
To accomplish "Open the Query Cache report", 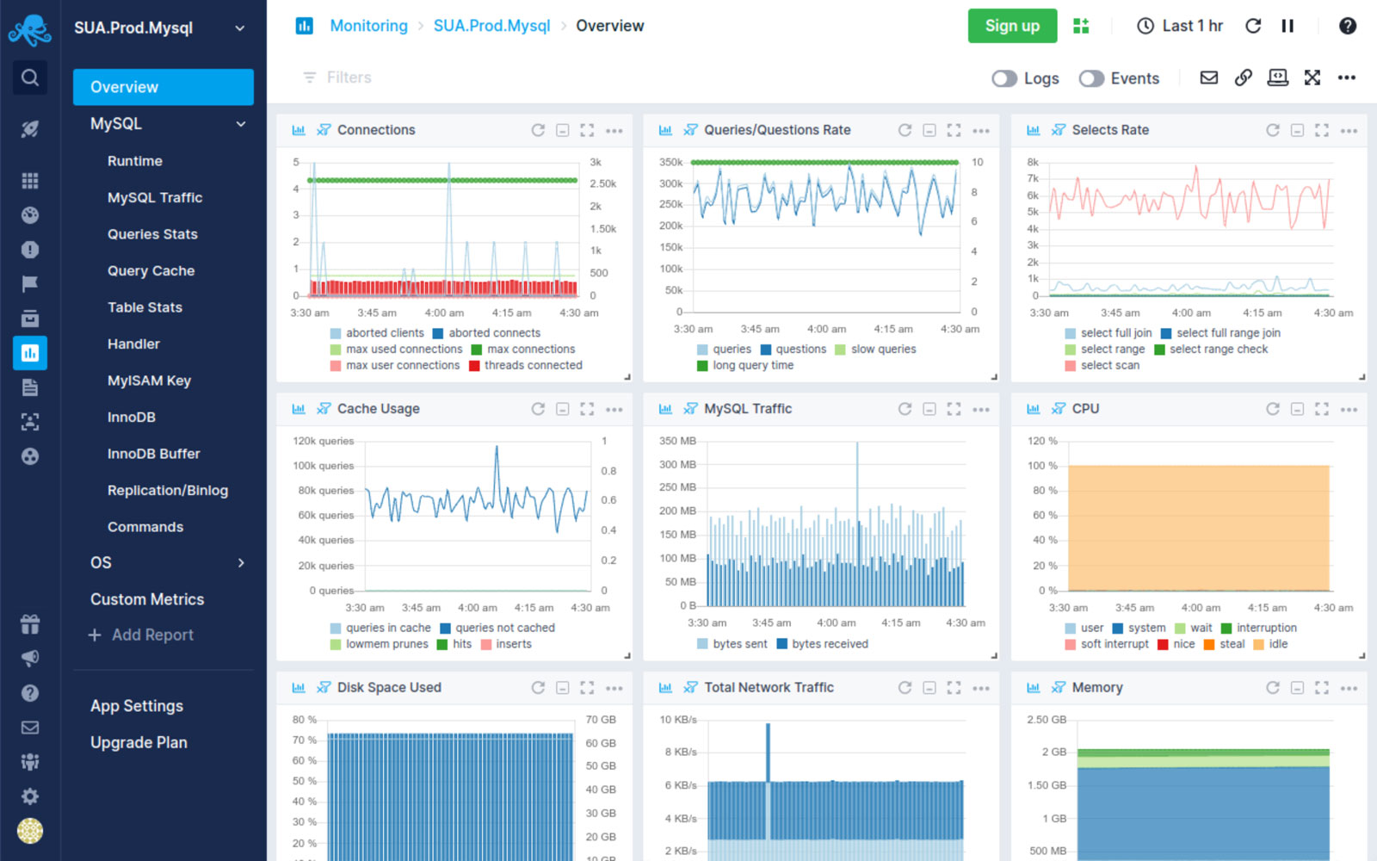I will pos(151,270).
